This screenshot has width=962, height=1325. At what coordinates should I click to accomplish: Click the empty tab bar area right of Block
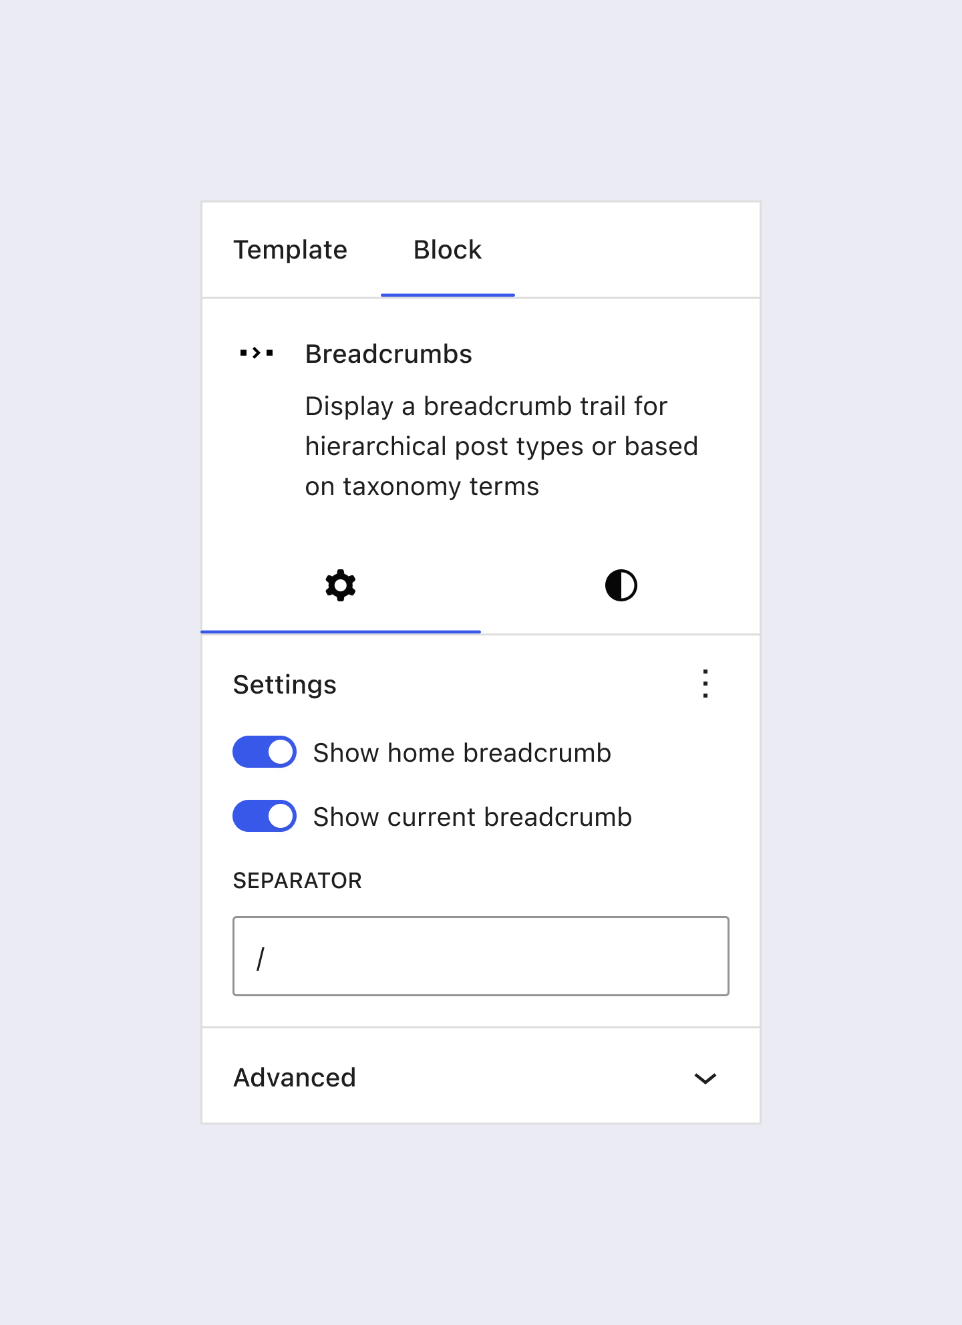click(635, 250)
